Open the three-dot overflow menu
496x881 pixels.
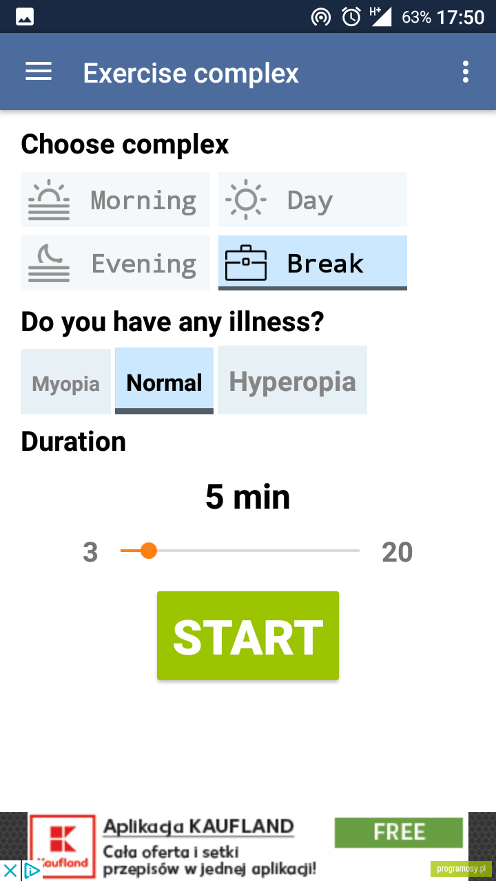[466, 72]
